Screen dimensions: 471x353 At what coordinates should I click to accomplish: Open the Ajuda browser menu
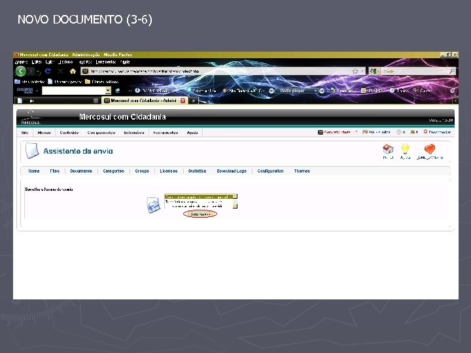point(125,62)
